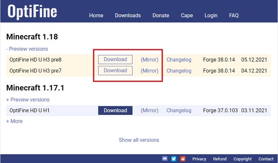
Task: Open the Copyright footer link
Action: 242,159
